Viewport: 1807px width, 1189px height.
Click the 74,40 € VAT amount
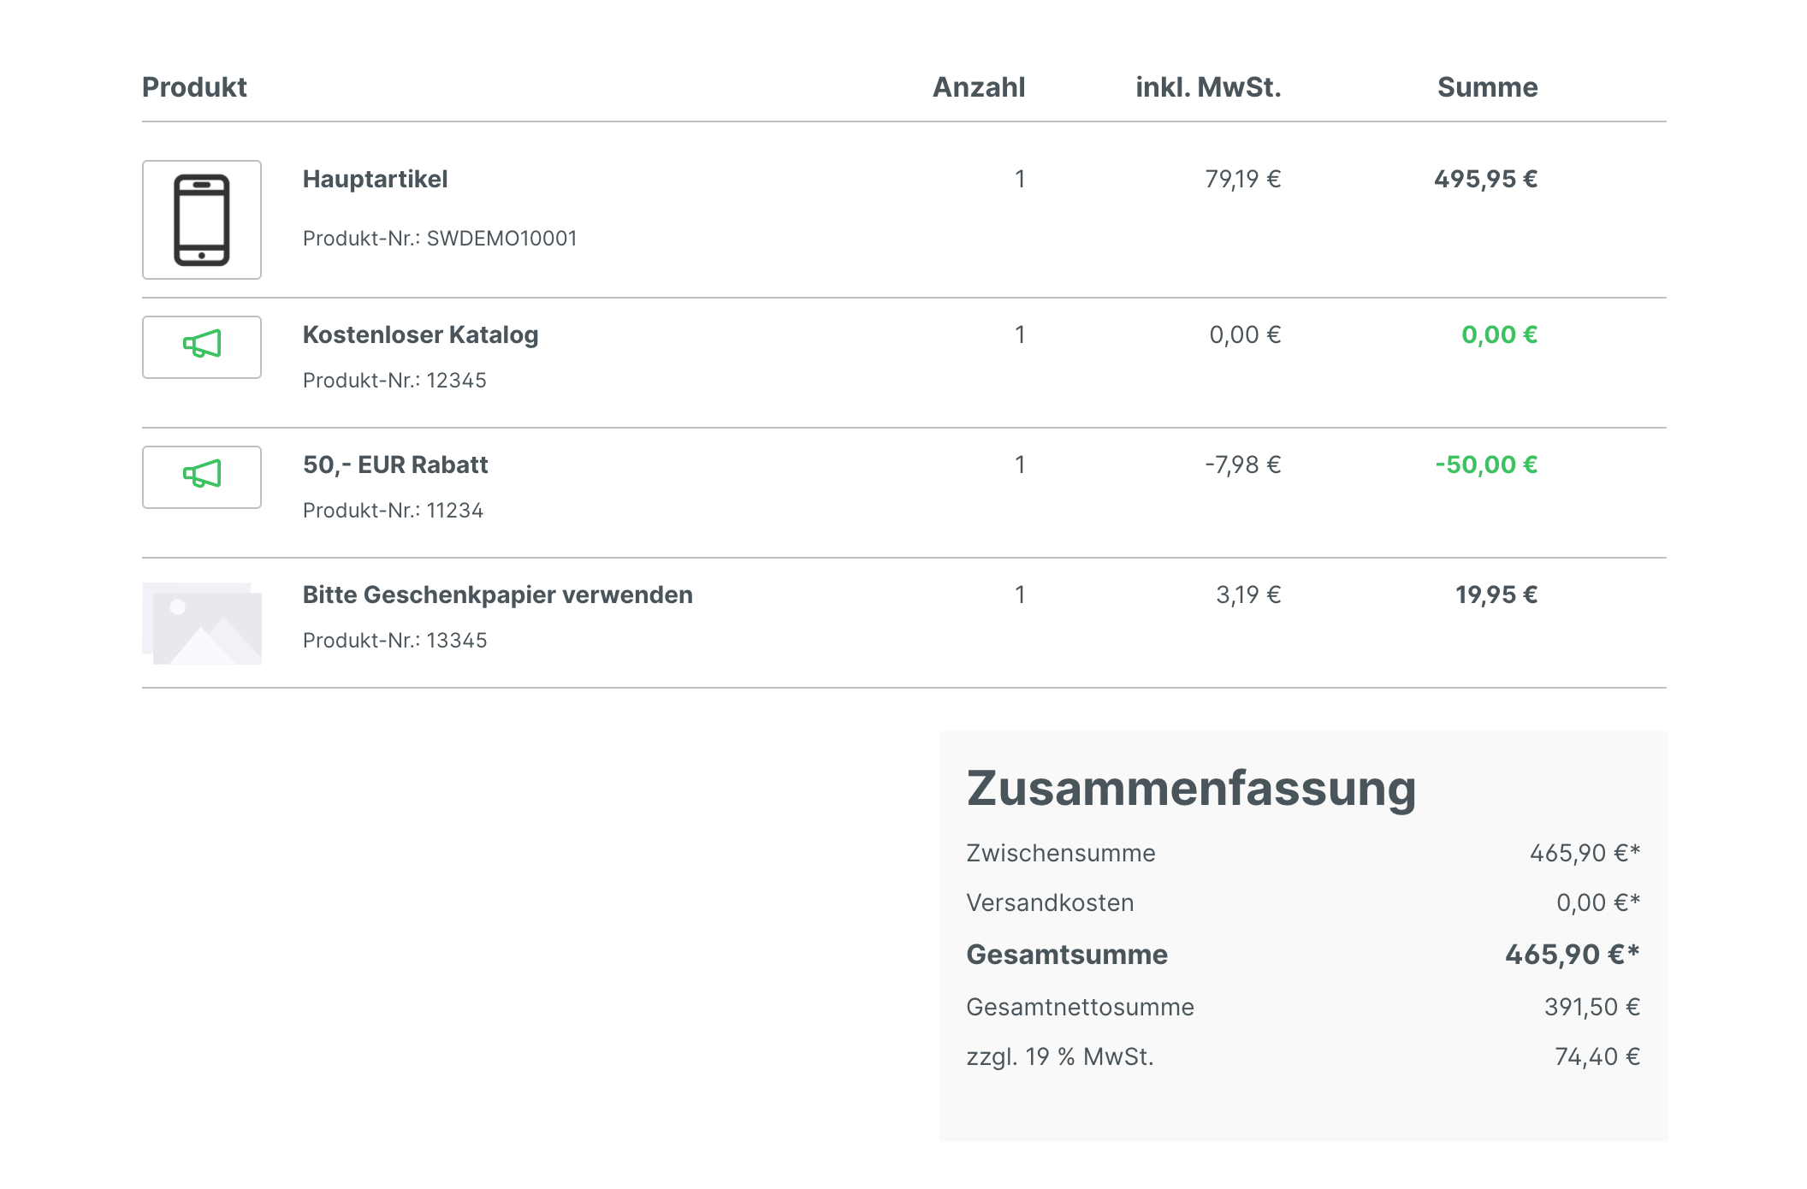pyautogui.click(x=1597, y=1057)
